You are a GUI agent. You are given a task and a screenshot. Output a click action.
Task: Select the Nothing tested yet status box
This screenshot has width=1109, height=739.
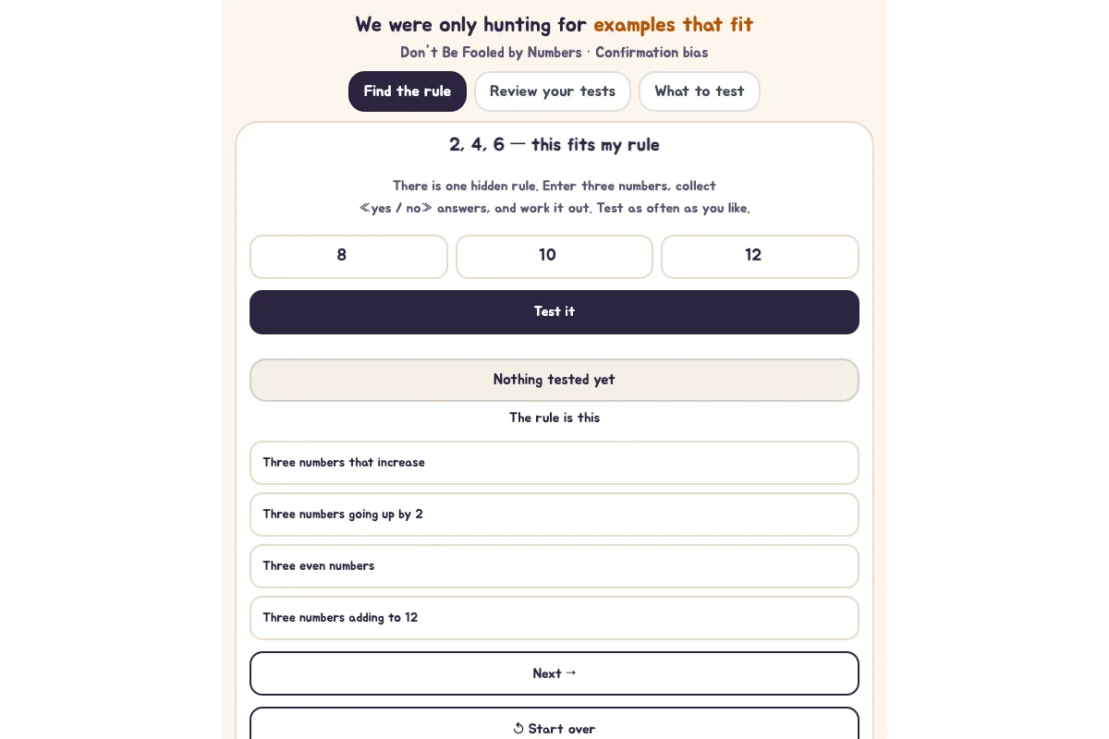[x=554, y=380]
